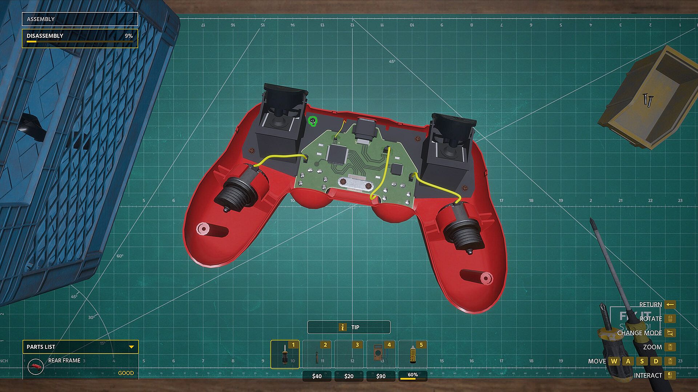
Task: Click the $90 multimeter price button
Action: point(381,376)
